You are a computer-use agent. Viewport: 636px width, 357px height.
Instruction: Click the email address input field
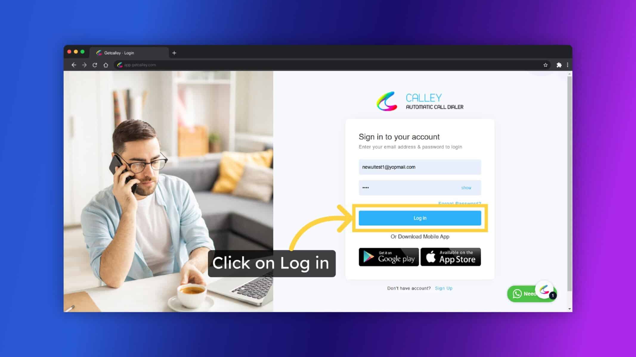pos(419,167)
